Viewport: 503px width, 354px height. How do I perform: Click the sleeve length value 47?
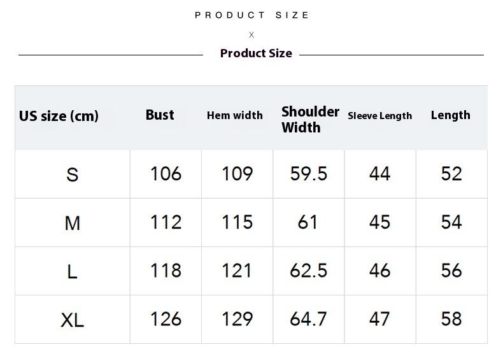point(380,319)
